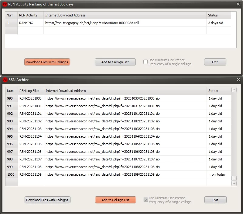Close the RBN Archive window
Screen dimensions: 243x214
238,80
